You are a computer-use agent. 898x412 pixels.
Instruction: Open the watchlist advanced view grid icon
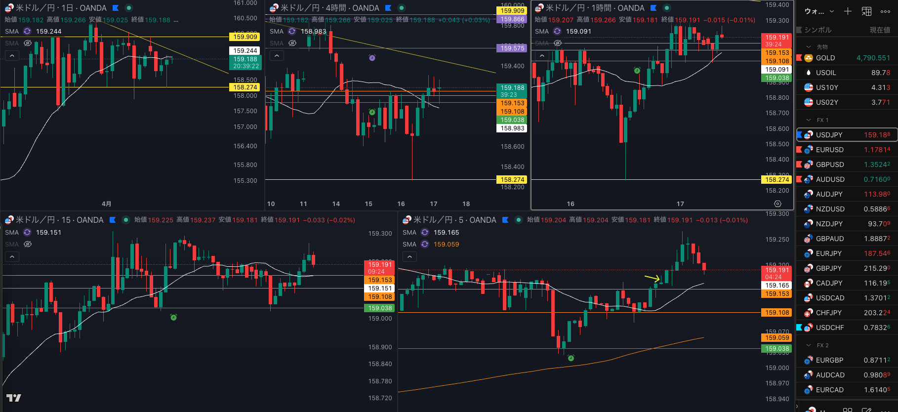pos(866,11)
